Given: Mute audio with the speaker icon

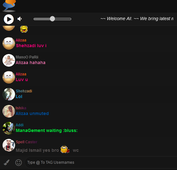Looking at the screenshot, I should [x=20, y=19].
